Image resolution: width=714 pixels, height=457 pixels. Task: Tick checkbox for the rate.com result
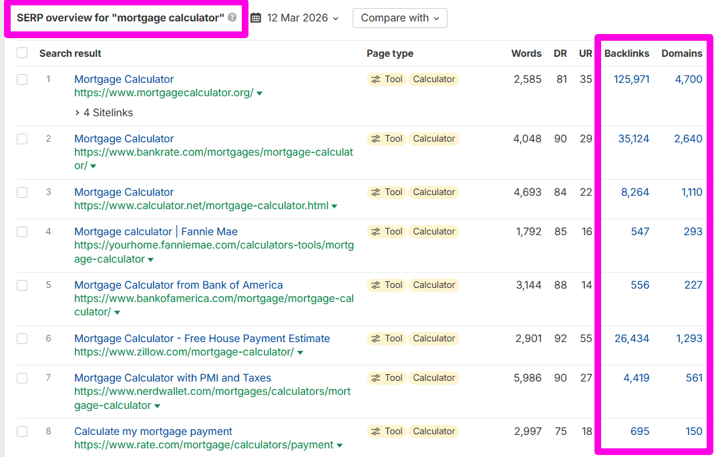[x=22, y=432]
